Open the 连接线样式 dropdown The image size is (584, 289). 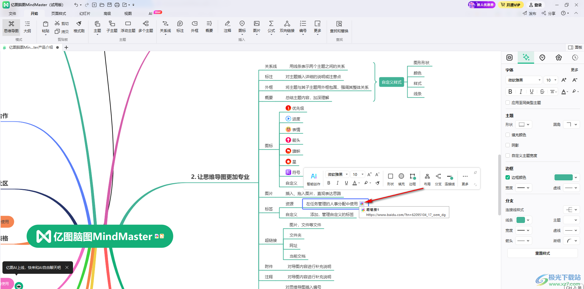point(572,210)
